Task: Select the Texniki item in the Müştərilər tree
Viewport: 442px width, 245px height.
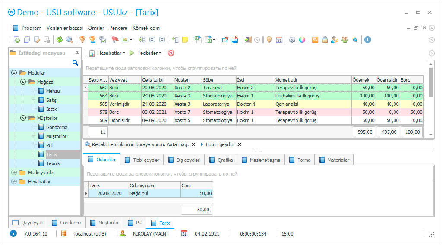Action: click(53, 163)
